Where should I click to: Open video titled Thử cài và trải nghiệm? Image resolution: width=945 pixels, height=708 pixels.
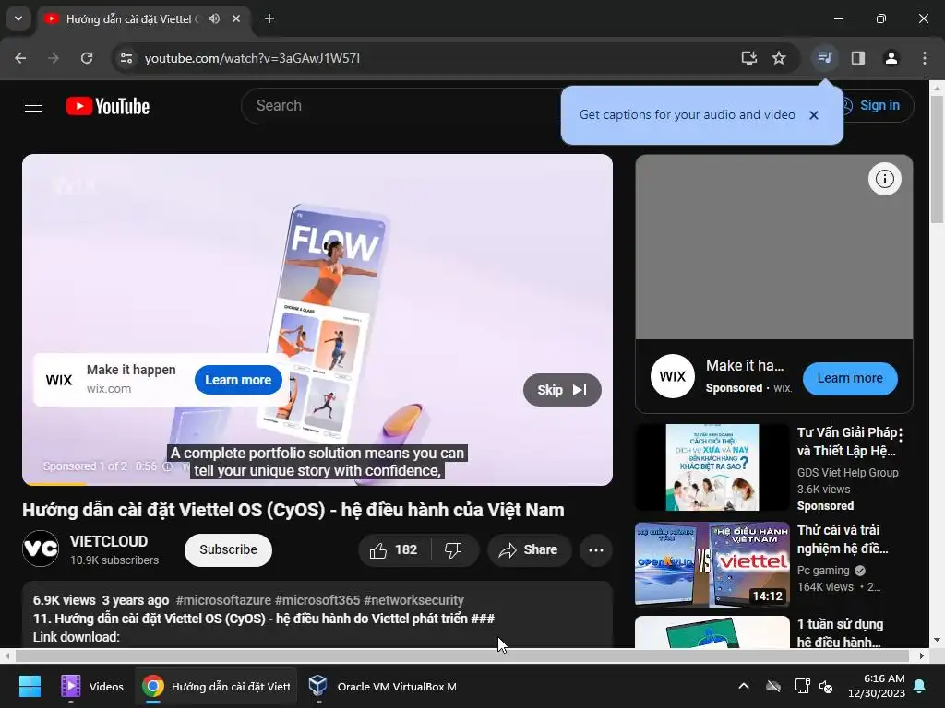pyautogui.click(x=843, y=538)
